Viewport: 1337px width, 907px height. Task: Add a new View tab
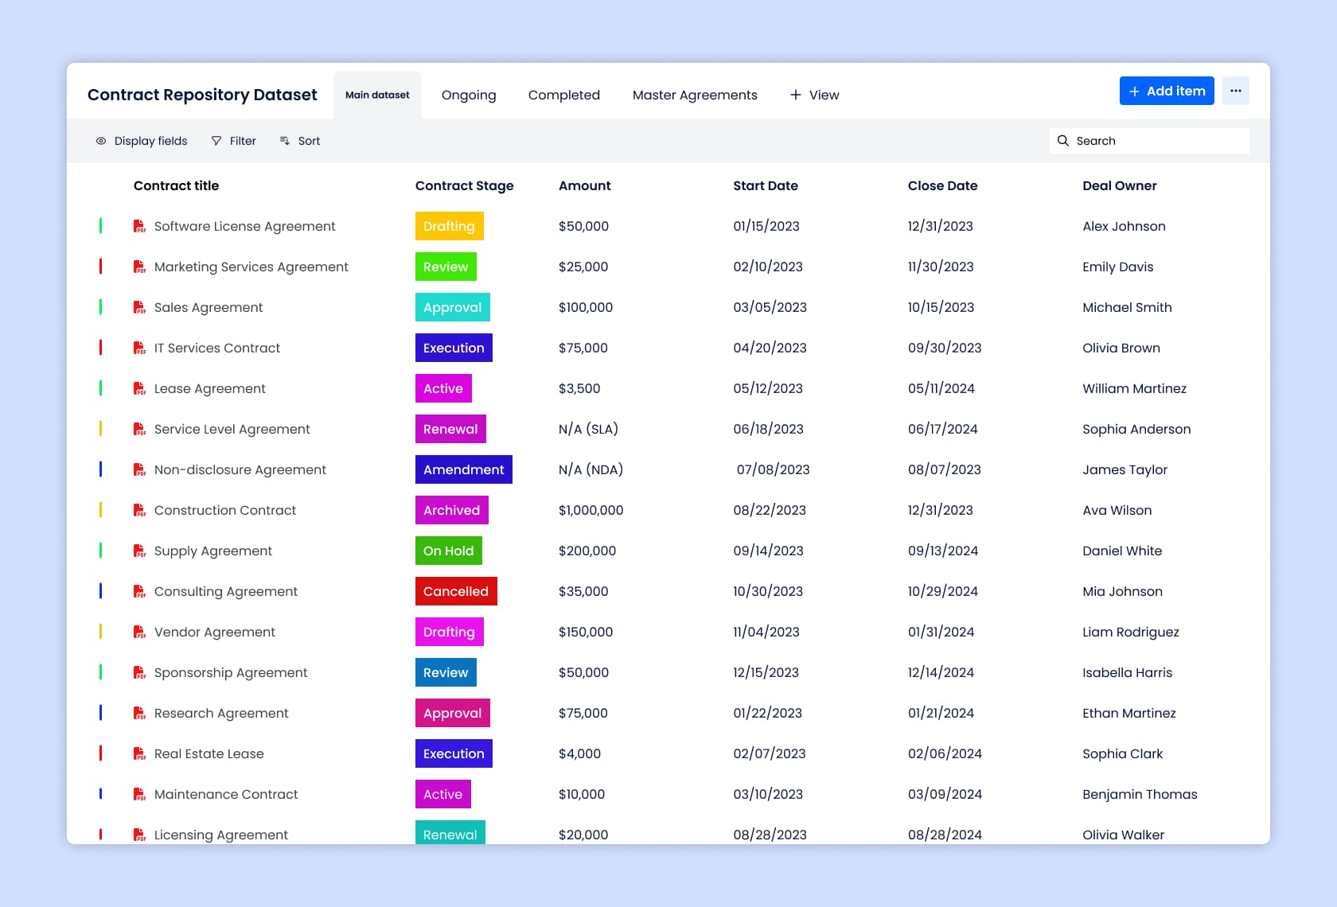coord(814,95)
